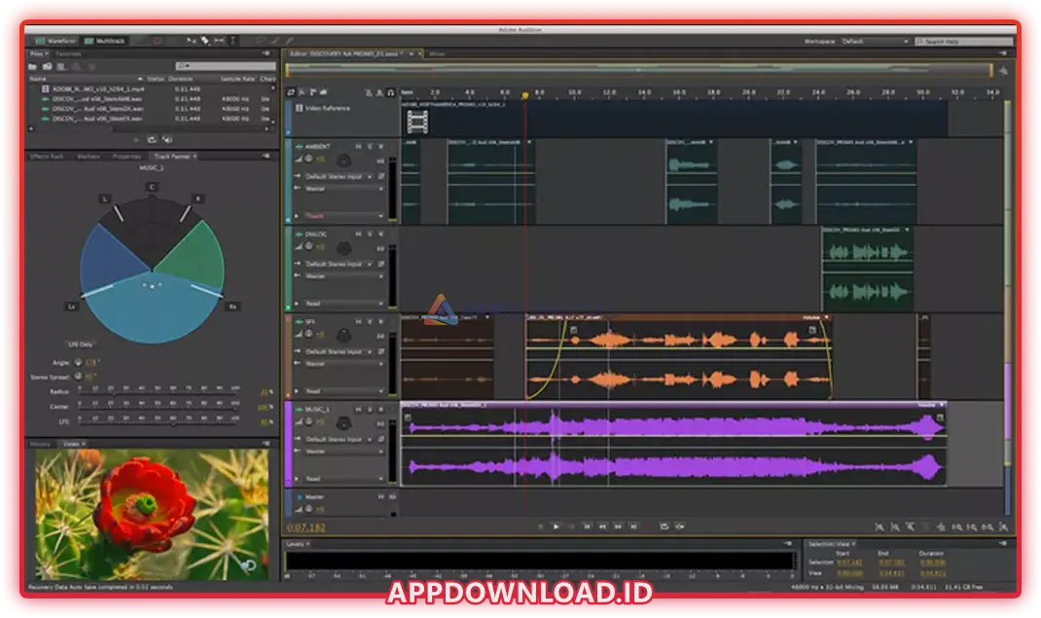Open the Markers panel tab

[88, 156]
